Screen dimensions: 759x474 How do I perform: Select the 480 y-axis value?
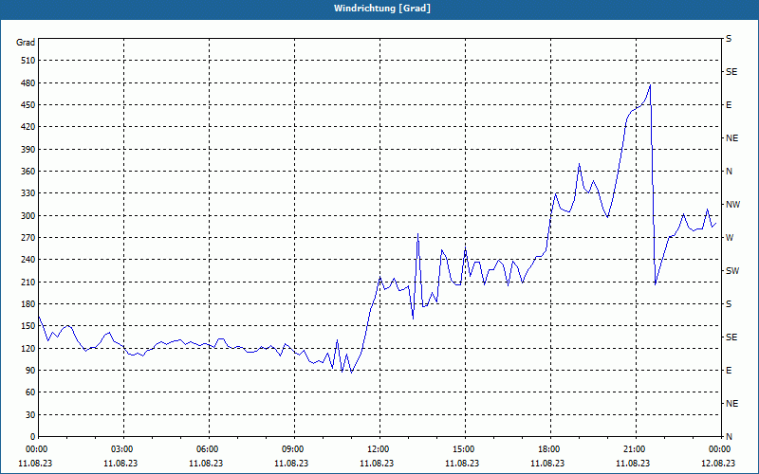click(28, 82)
